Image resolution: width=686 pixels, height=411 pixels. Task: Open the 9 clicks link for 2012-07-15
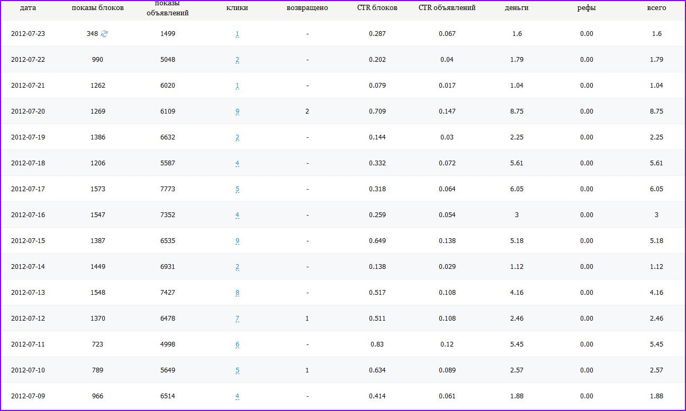(237, 241)
